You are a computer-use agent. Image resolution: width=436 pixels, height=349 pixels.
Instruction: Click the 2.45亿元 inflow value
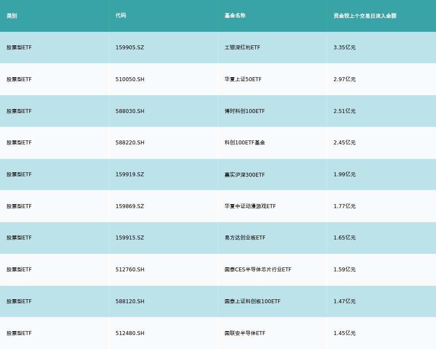[344, 143]
